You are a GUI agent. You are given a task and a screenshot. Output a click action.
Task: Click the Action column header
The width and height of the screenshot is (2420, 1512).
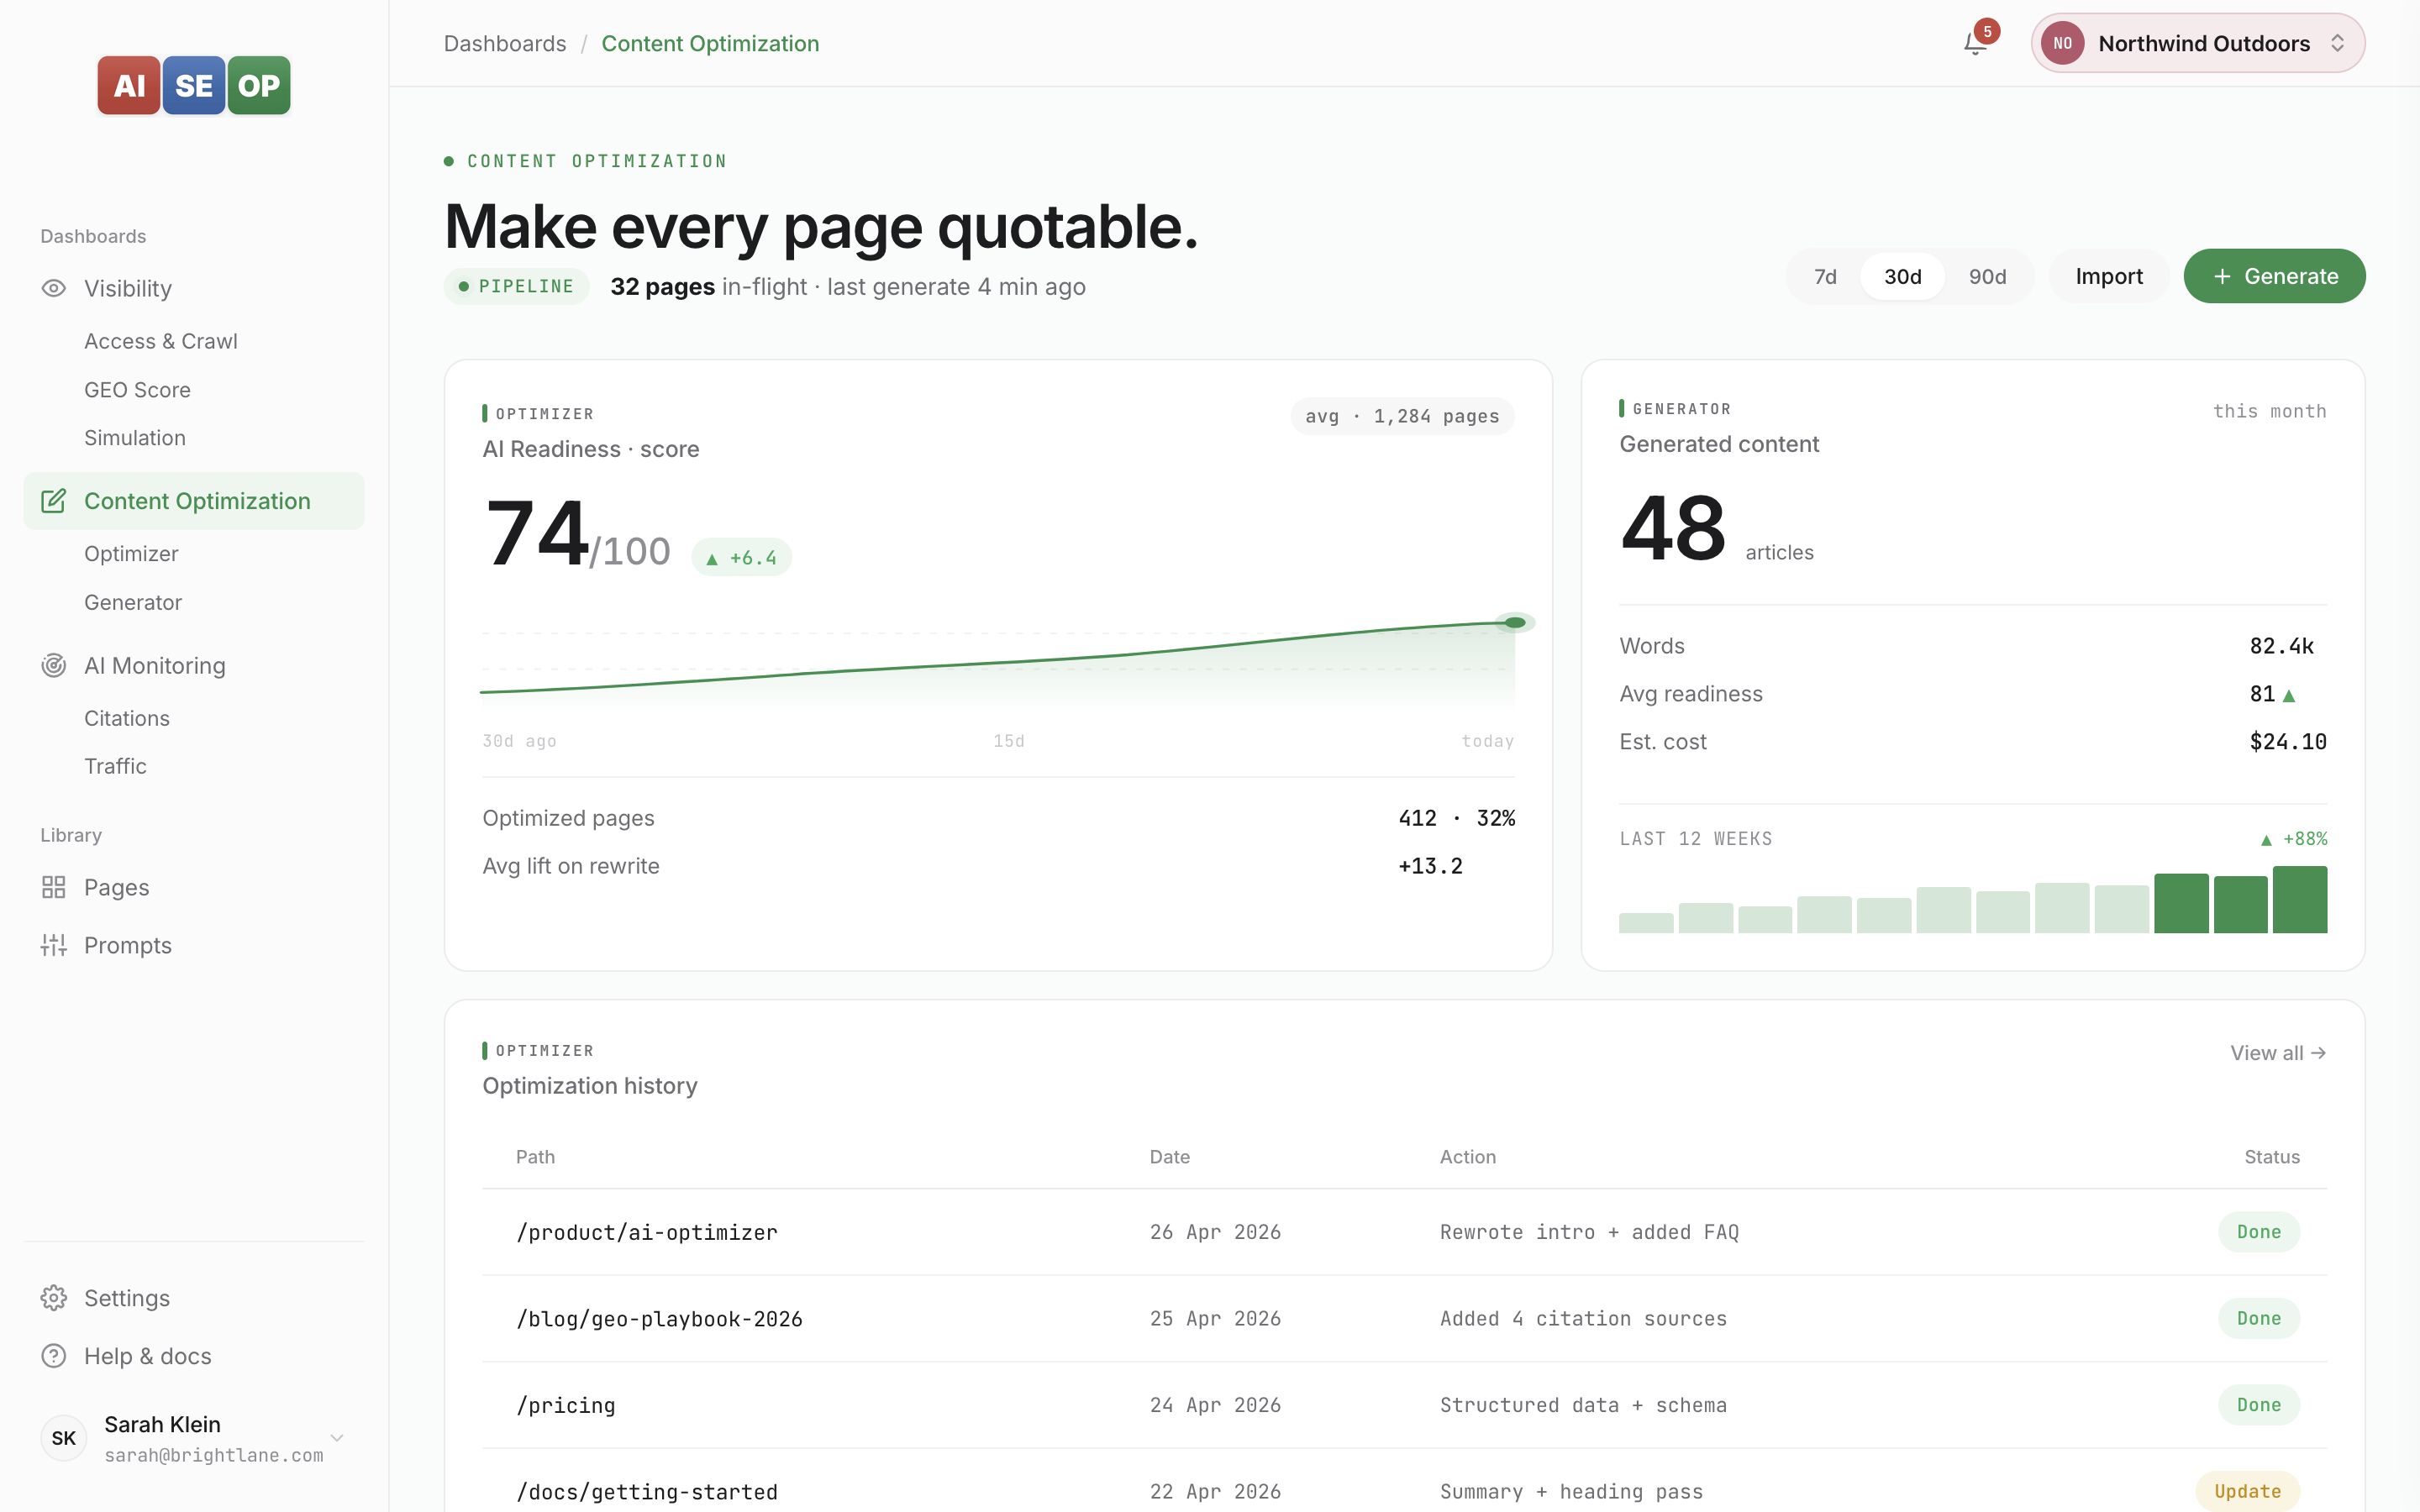click(1468, 1157)
